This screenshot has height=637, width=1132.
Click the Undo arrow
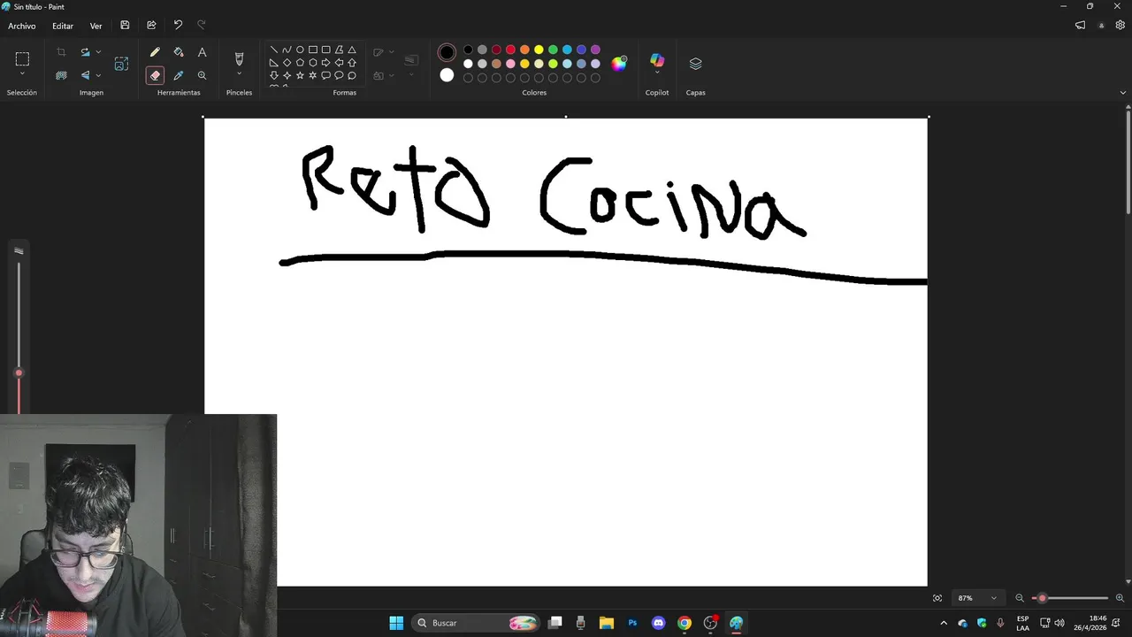pos(178,25)
